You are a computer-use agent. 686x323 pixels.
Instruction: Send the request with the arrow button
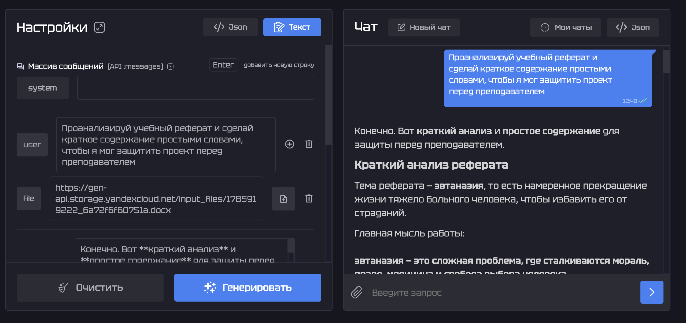(652, 292)
